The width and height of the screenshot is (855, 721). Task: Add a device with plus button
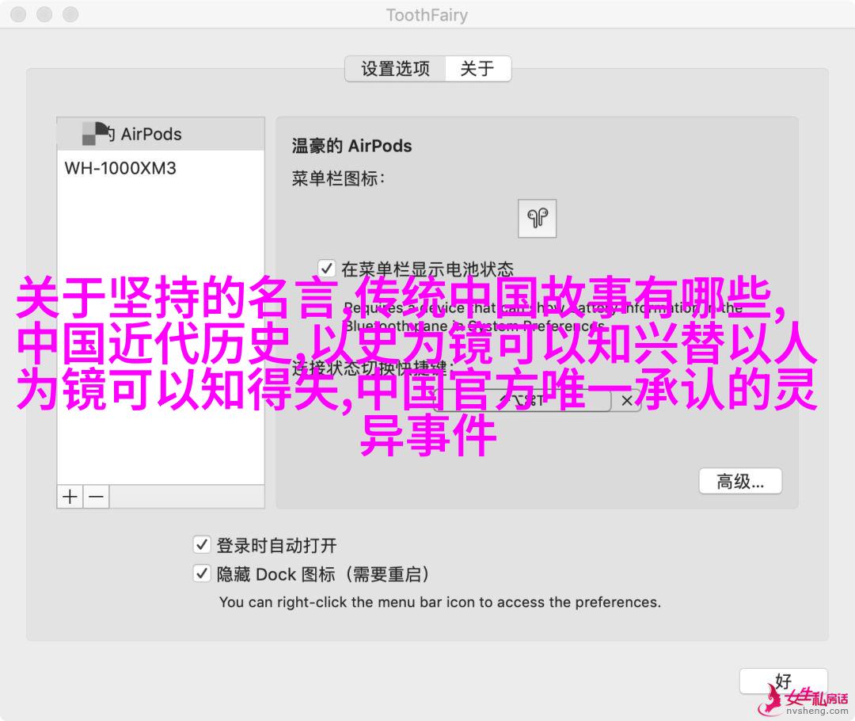click(70, 497)
